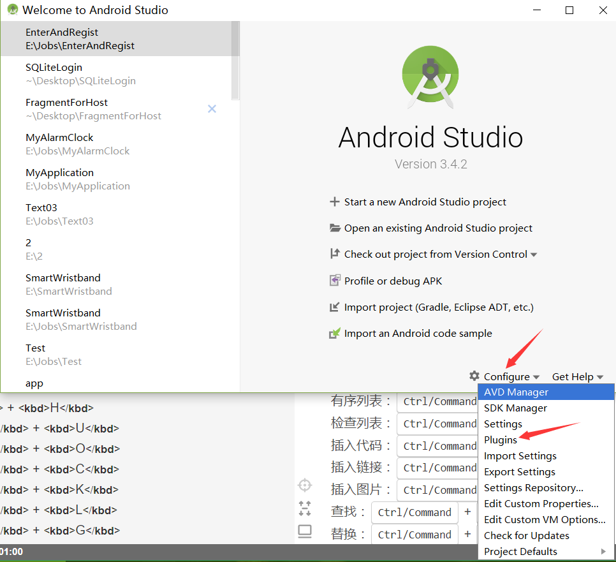Open Version Control checkout dropdown arrow
616x562 pixels.
coord(534,255)
